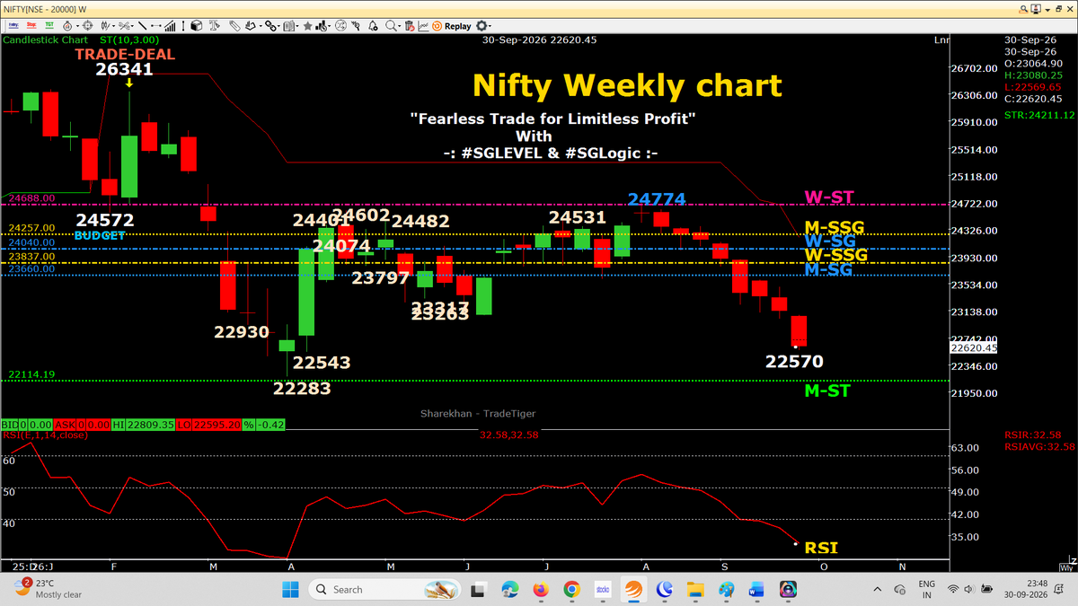Click the TGT target toolbar icon
1078x606 pixels.
point(49,26)
